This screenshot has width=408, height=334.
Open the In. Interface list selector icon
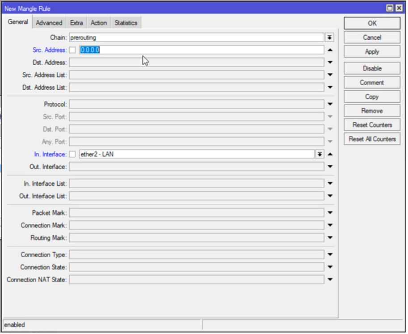(319, 154)
